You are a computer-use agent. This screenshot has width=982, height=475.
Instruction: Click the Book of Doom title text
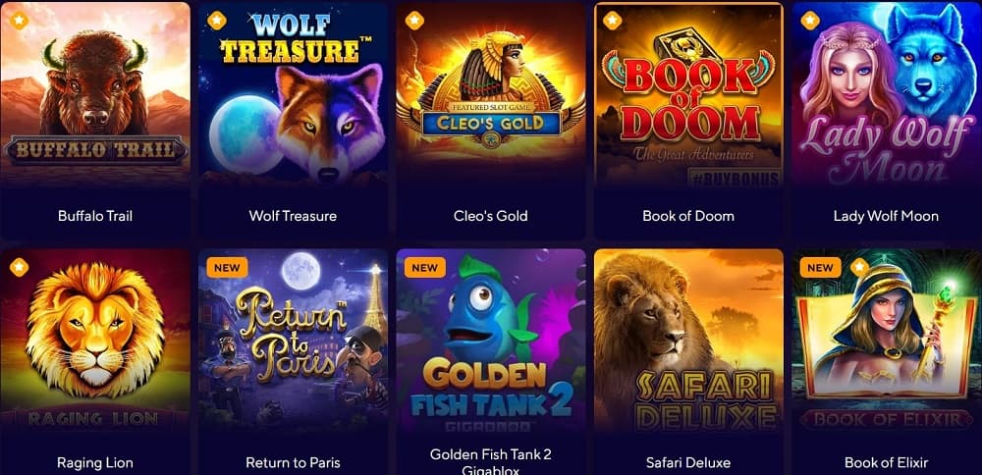click(688, 216)
